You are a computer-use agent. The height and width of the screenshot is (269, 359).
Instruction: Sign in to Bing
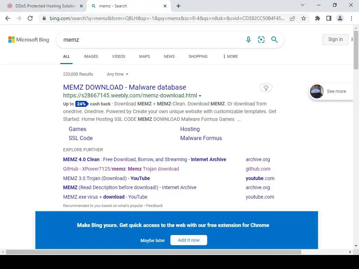coord(336,39)
